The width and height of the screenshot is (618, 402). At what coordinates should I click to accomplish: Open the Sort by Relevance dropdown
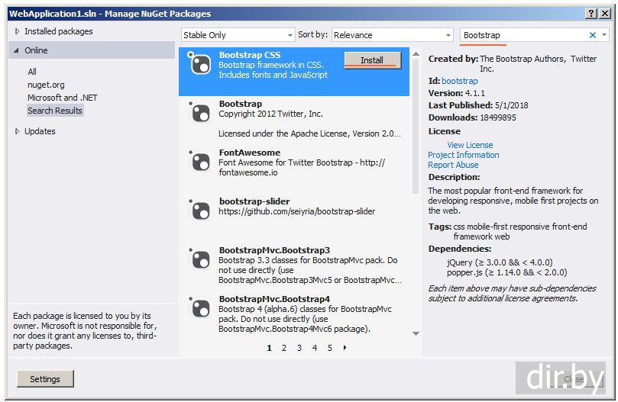coord(393,35)
